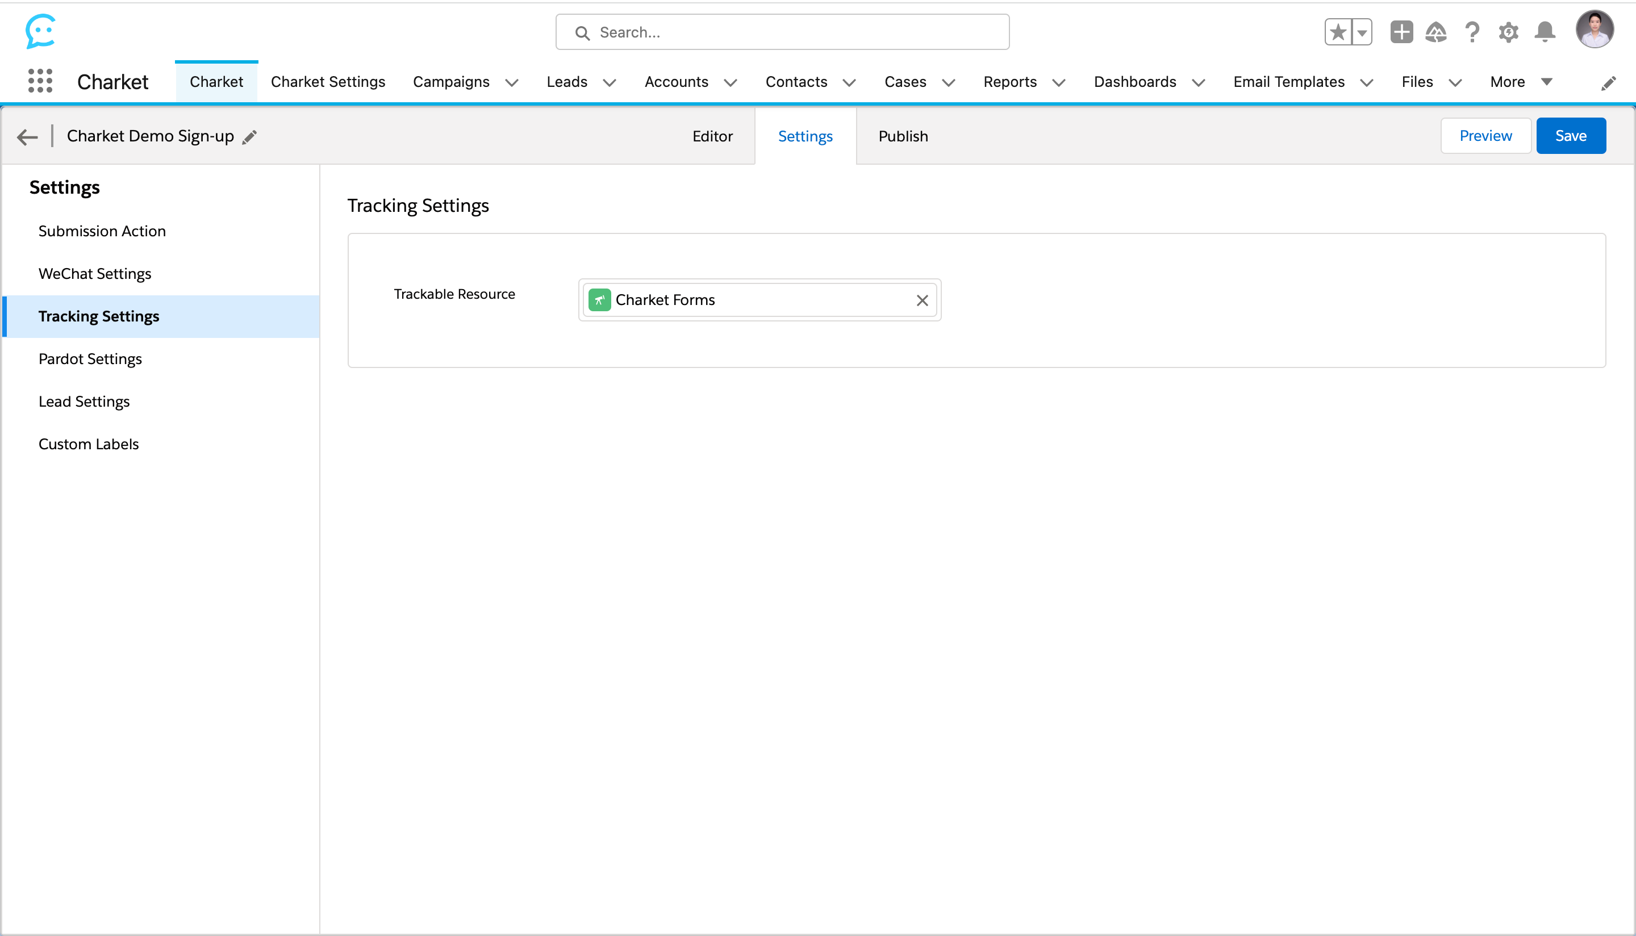Remove Charket Forms trackable resource
The image size is (1636, 936).
point(923,300)
